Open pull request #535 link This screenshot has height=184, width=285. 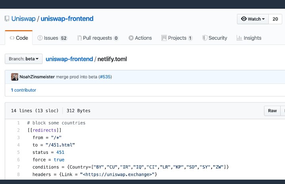pos(105,77)
